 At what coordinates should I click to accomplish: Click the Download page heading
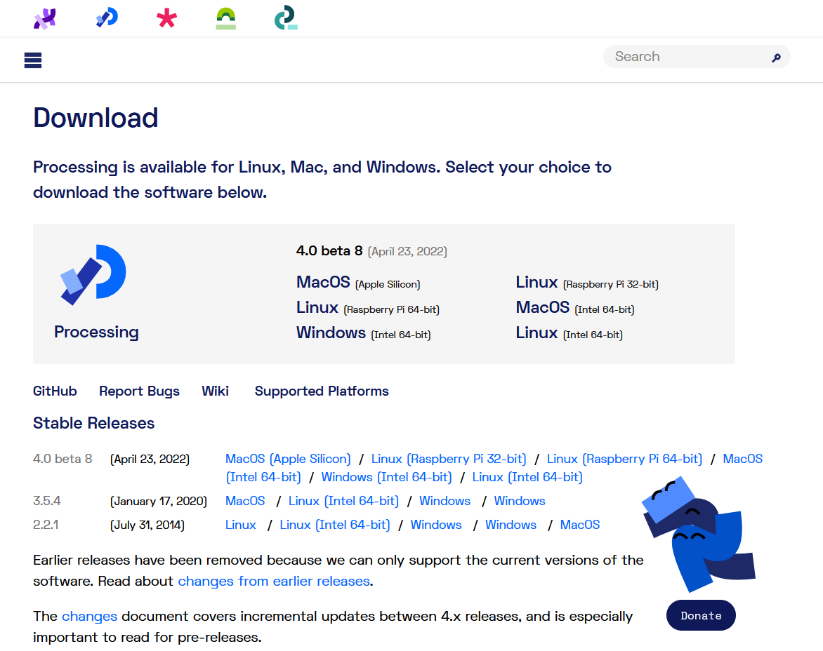(96, 118)
